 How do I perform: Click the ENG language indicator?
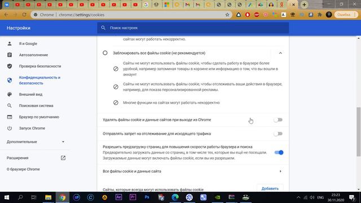tap(320, 197)
